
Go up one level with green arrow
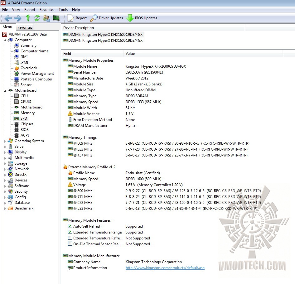[28, 18]
